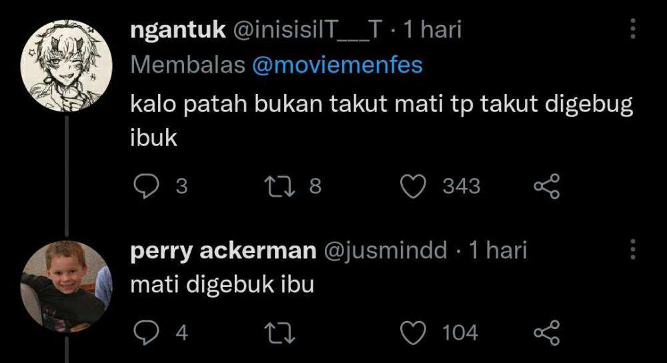667x363 pixels.
Task: Open the @inisisilT___T handle
Action: point(308,30)
